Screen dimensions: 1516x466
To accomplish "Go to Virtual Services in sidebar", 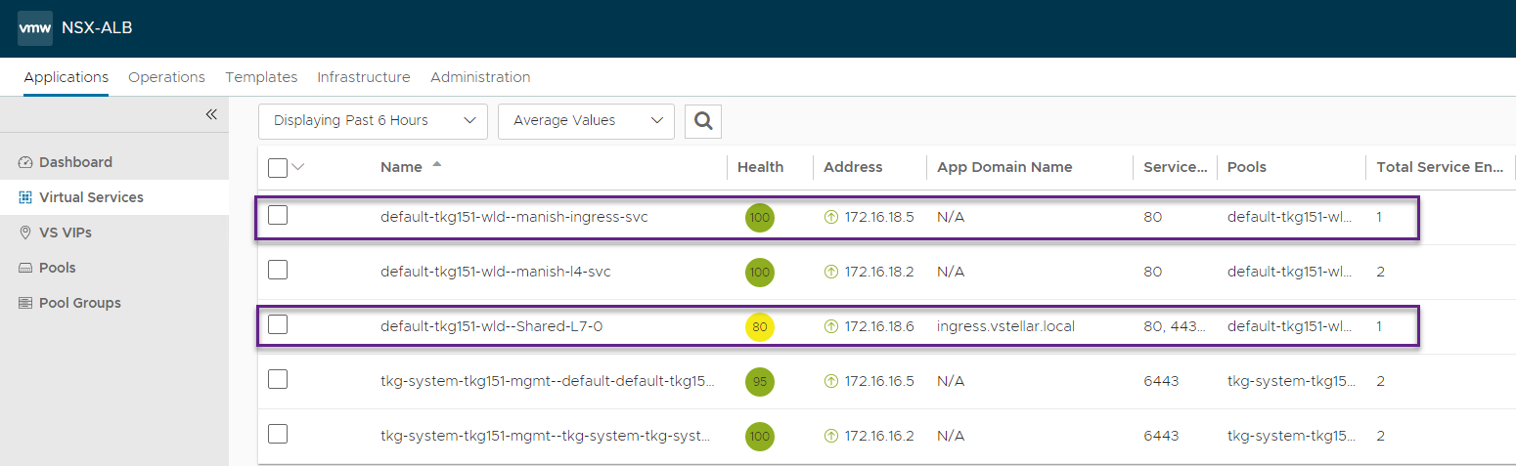I will coord(91,197).
